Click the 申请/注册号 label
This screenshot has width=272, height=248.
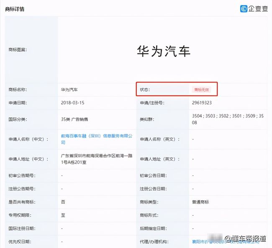(152, 103)
